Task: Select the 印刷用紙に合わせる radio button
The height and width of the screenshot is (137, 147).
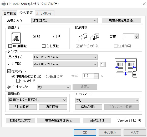Action: tap(13, 76)
